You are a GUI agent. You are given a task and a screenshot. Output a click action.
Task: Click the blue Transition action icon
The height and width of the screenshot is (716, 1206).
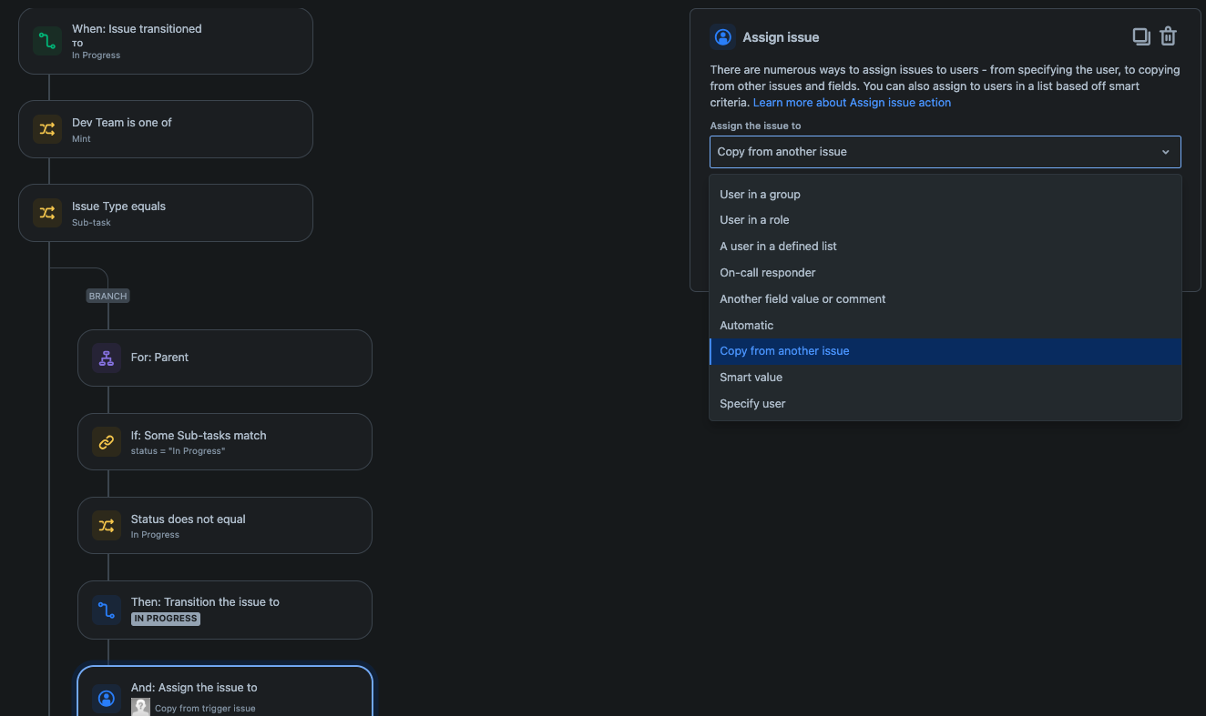(x=106, y=610)
